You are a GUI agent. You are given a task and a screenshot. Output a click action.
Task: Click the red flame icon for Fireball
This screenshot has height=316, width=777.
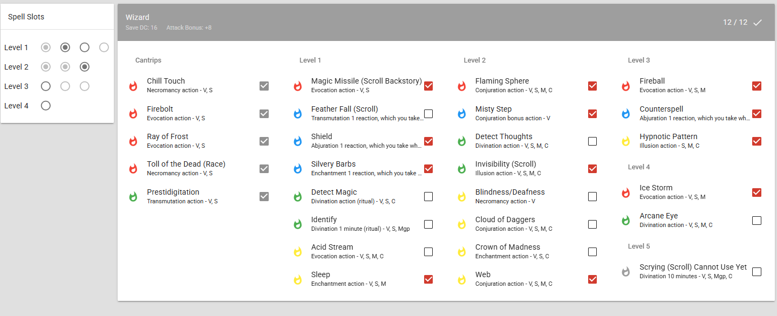pos(626,86)
